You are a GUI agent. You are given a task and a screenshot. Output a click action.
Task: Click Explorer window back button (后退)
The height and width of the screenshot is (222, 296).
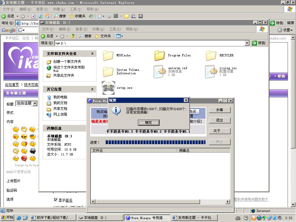coord(47,36)
